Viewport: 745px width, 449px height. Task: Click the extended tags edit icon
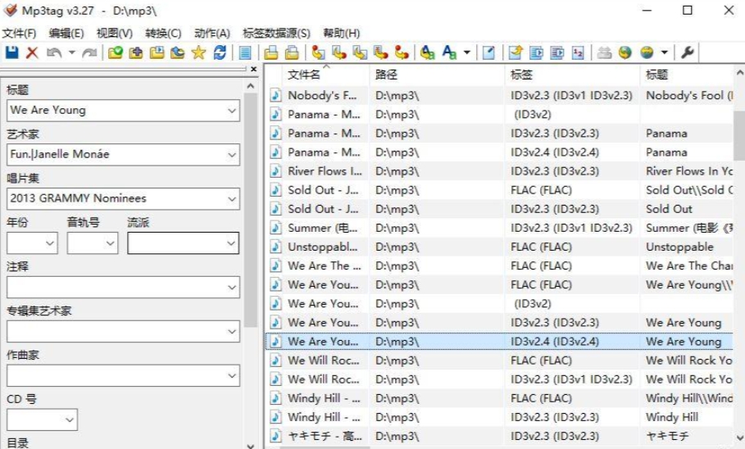[488, 52]
